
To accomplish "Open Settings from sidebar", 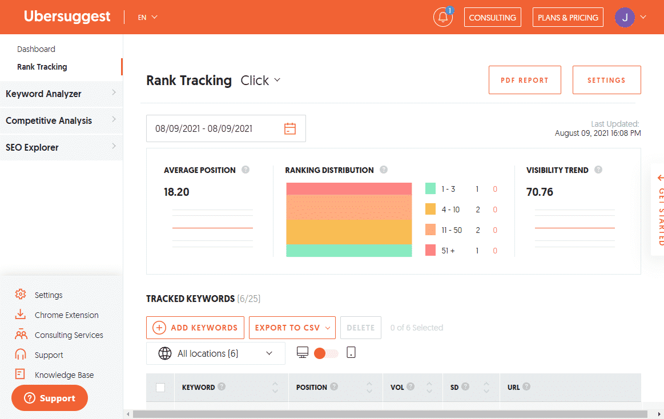I will coord(49,295).
